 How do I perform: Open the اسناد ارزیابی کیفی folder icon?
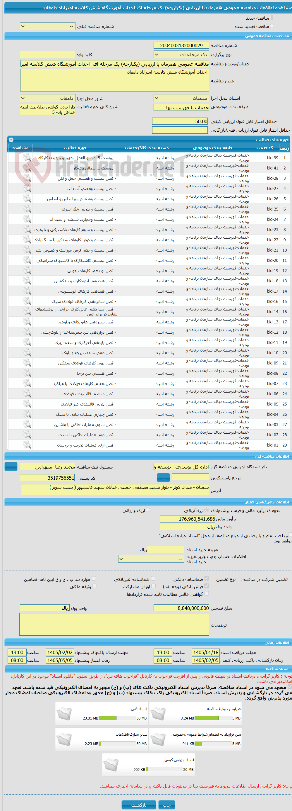[111, 765]
